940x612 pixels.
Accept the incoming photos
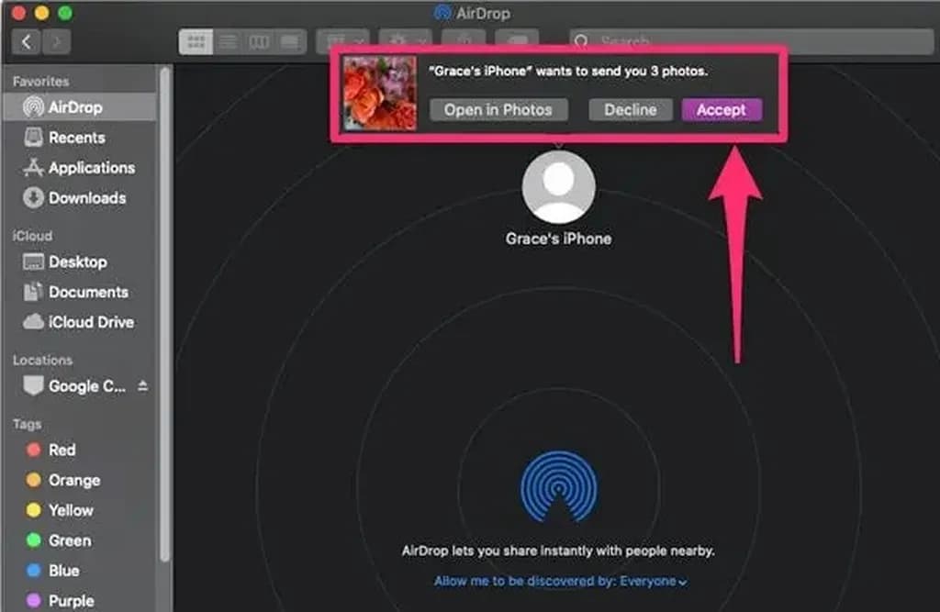[721, 110]
